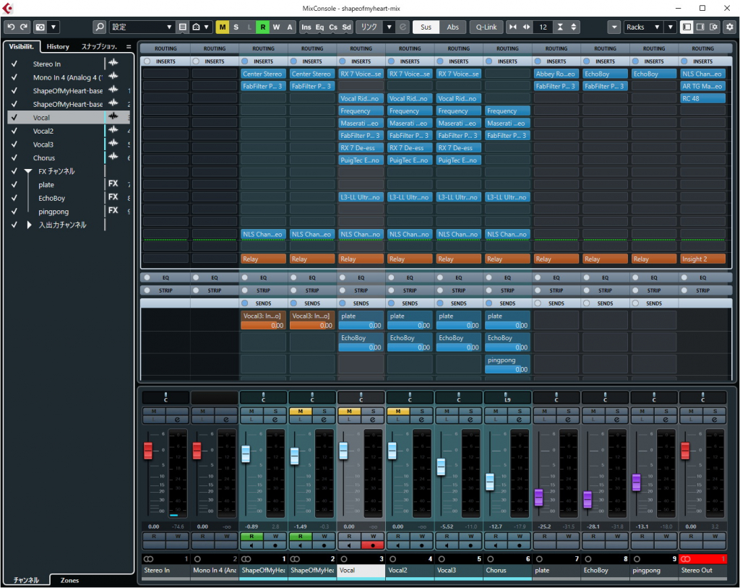
Task: Click the Abs link mode button
Action: click(x=452, y=27)
